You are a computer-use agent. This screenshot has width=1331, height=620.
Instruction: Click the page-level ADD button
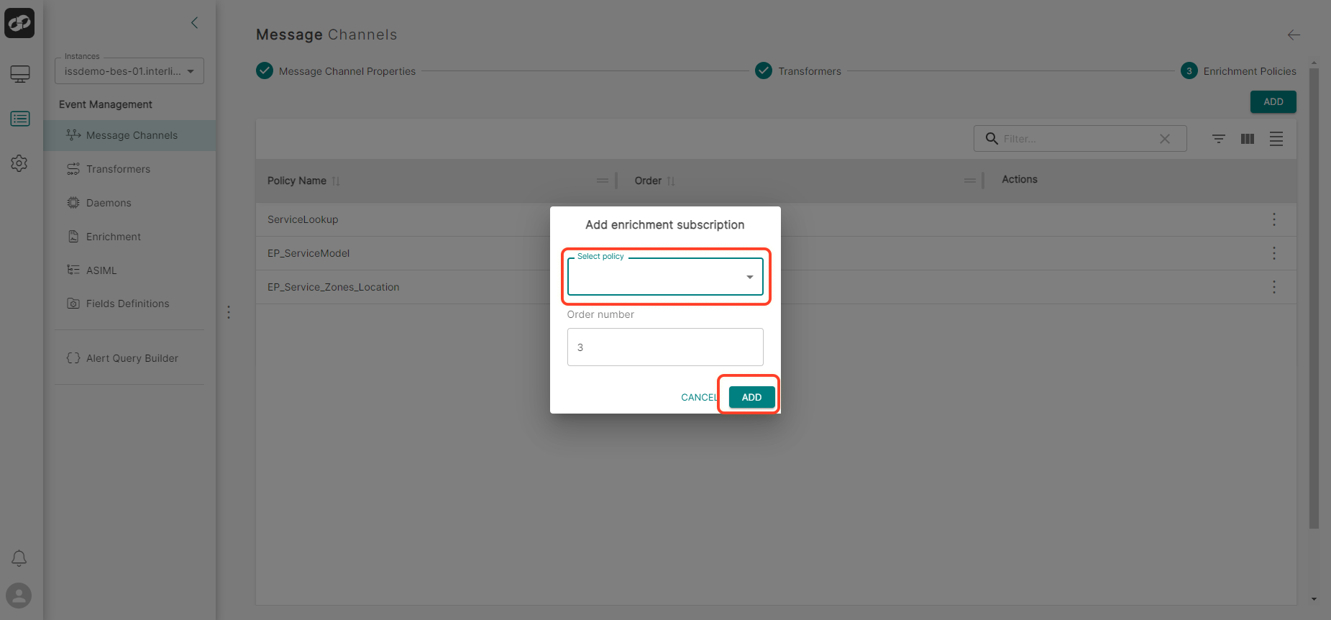1273,101
